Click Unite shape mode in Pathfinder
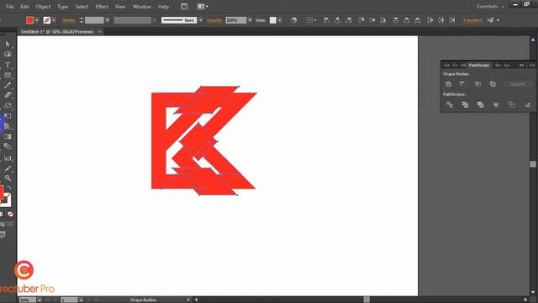This screenshot has width=538, height=303. click(448, 84)
